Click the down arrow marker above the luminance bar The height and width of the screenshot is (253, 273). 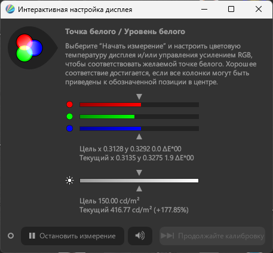click(x=139, y=173)
